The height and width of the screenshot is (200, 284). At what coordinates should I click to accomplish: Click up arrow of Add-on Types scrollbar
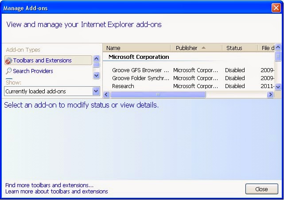(x=96, y=58)
